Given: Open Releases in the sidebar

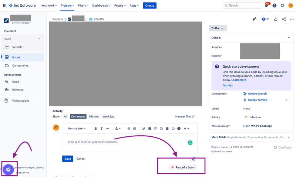Looking at the screenshot, I should (23, 89).
